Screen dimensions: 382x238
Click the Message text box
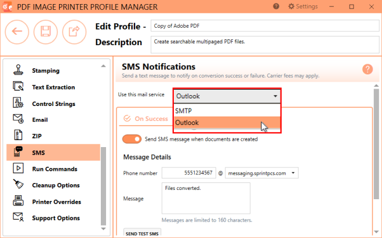206,198
